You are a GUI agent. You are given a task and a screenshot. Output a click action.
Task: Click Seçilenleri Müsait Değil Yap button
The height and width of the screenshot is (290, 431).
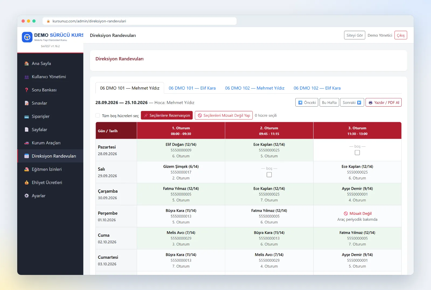click(x=224, y=115)
